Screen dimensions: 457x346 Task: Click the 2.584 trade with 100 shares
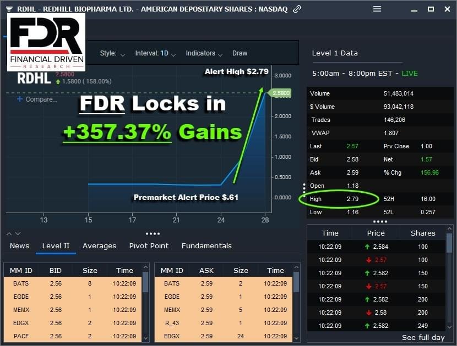[x=377, y=247]
